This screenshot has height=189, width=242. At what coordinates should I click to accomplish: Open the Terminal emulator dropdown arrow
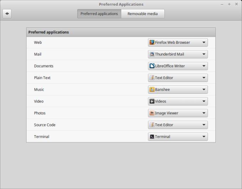click(x=204, y=137)
